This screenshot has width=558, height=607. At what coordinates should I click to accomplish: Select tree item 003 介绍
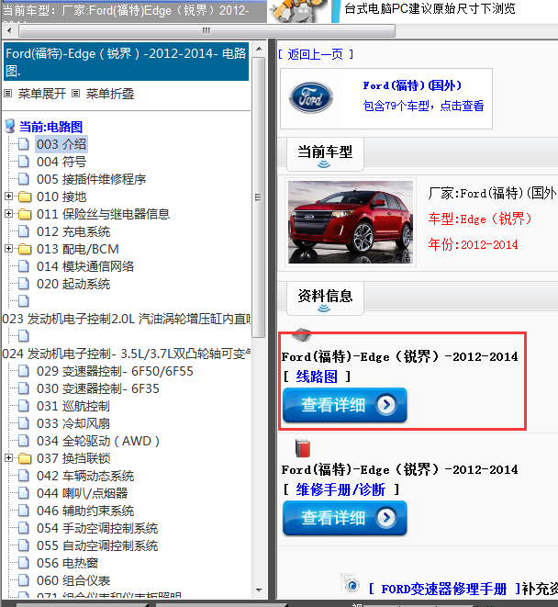tap(61, 144)
